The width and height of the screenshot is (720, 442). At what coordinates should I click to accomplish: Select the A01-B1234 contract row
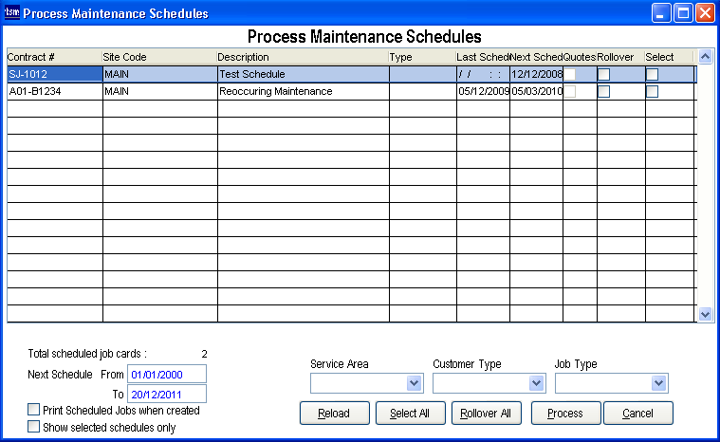click(54, 92)
